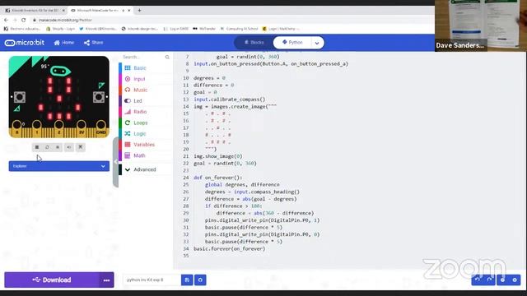Launch simulator in full screen

(81, 147)
